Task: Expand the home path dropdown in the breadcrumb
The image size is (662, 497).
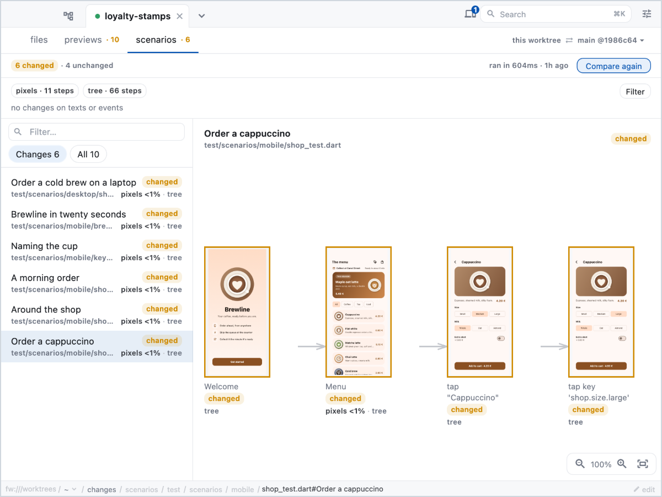Action: point(70,489)
